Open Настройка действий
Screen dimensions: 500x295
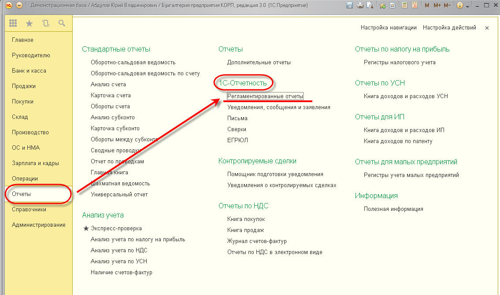pyautogui.click(x=449, y=28)
